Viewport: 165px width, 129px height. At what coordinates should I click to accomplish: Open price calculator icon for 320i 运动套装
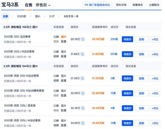tap(83, 39)
